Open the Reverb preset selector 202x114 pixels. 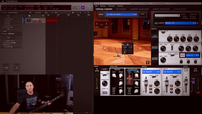pyautogui.click(x=193, y=55)
